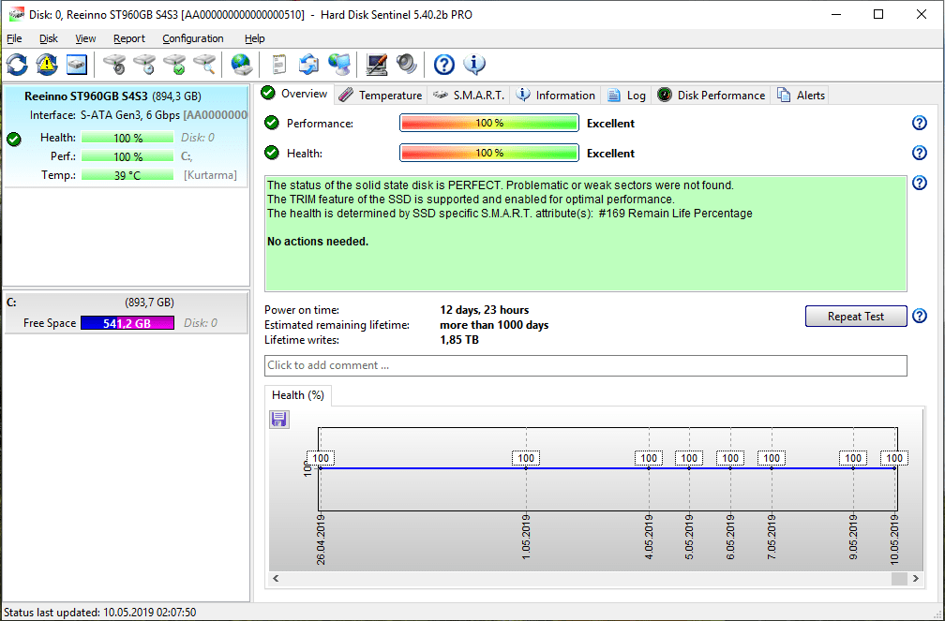Click the help icon next to Repeat Test
Screen dimensions: 945x621
tap(919, 316)
